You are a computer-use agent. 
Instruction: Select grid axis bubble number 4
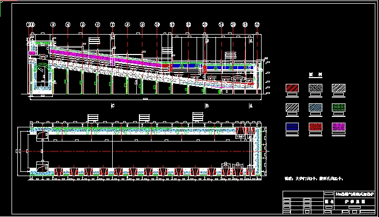(68, 25)
